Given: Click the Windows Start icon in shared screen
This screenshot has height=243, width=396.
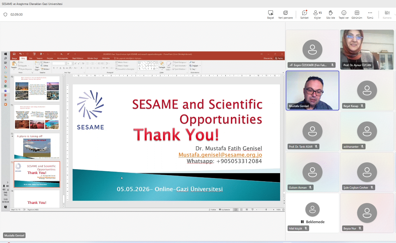Looking at the screenshot, I should pyautogui.click(x=5, y=54).
